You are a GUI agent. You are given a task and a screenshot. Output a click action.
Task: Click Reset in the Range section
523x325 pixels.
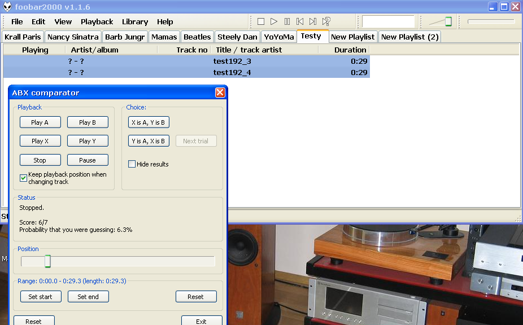pyautogui.click(x=196, y=297)
